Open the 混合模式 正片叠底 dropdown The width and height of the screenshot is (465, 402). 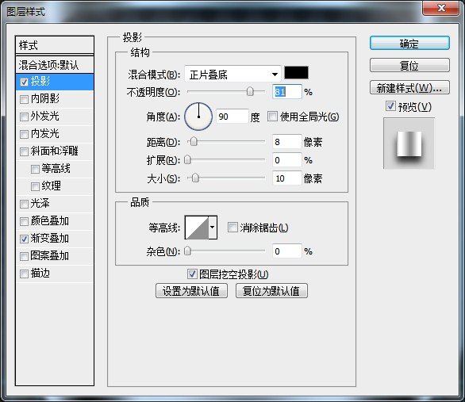click(x=232, y=74)
